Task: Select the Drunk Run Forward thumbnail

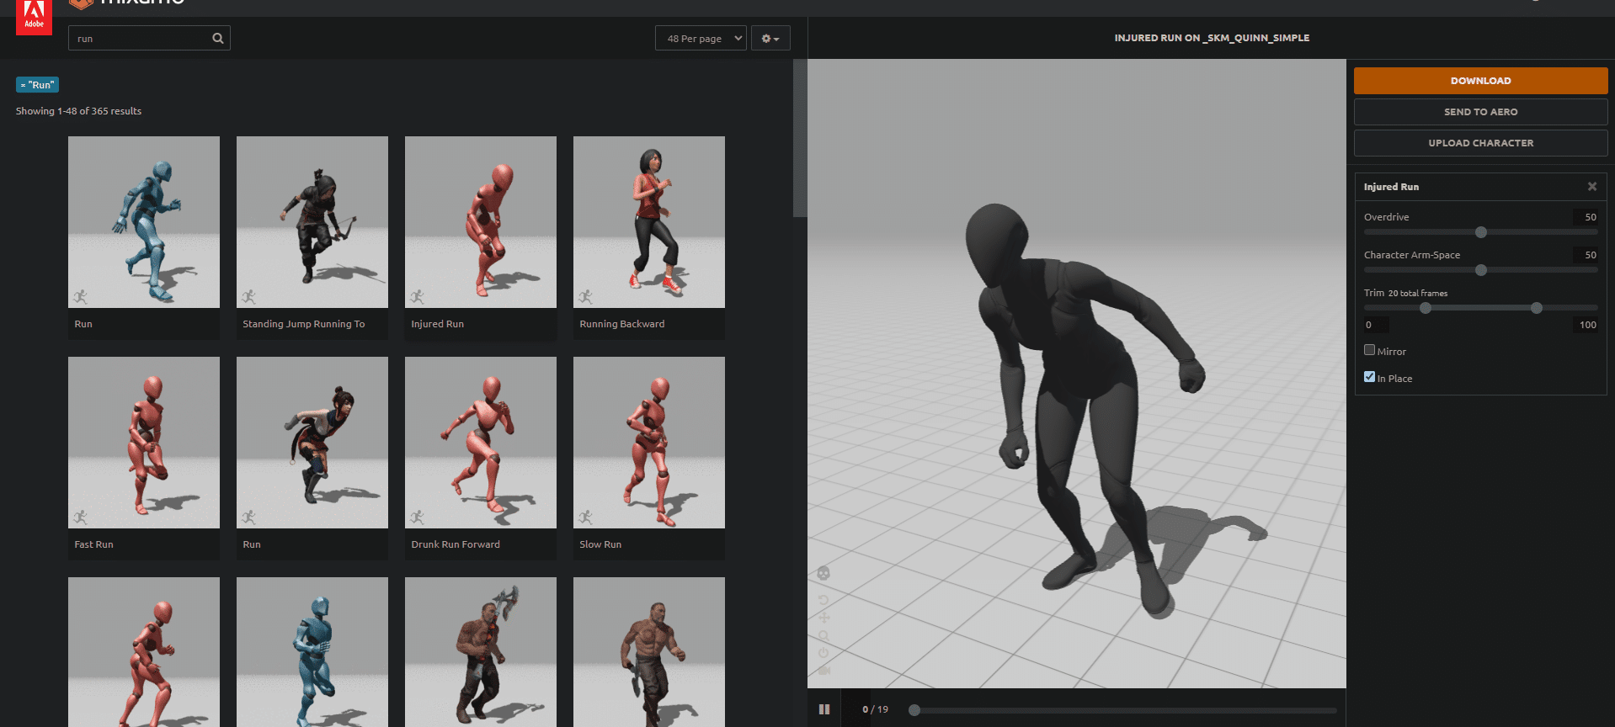Action: [481, 443]
